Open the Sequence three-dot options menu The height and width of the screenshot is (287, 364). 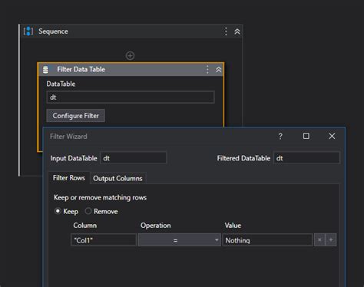pos(226,31)
